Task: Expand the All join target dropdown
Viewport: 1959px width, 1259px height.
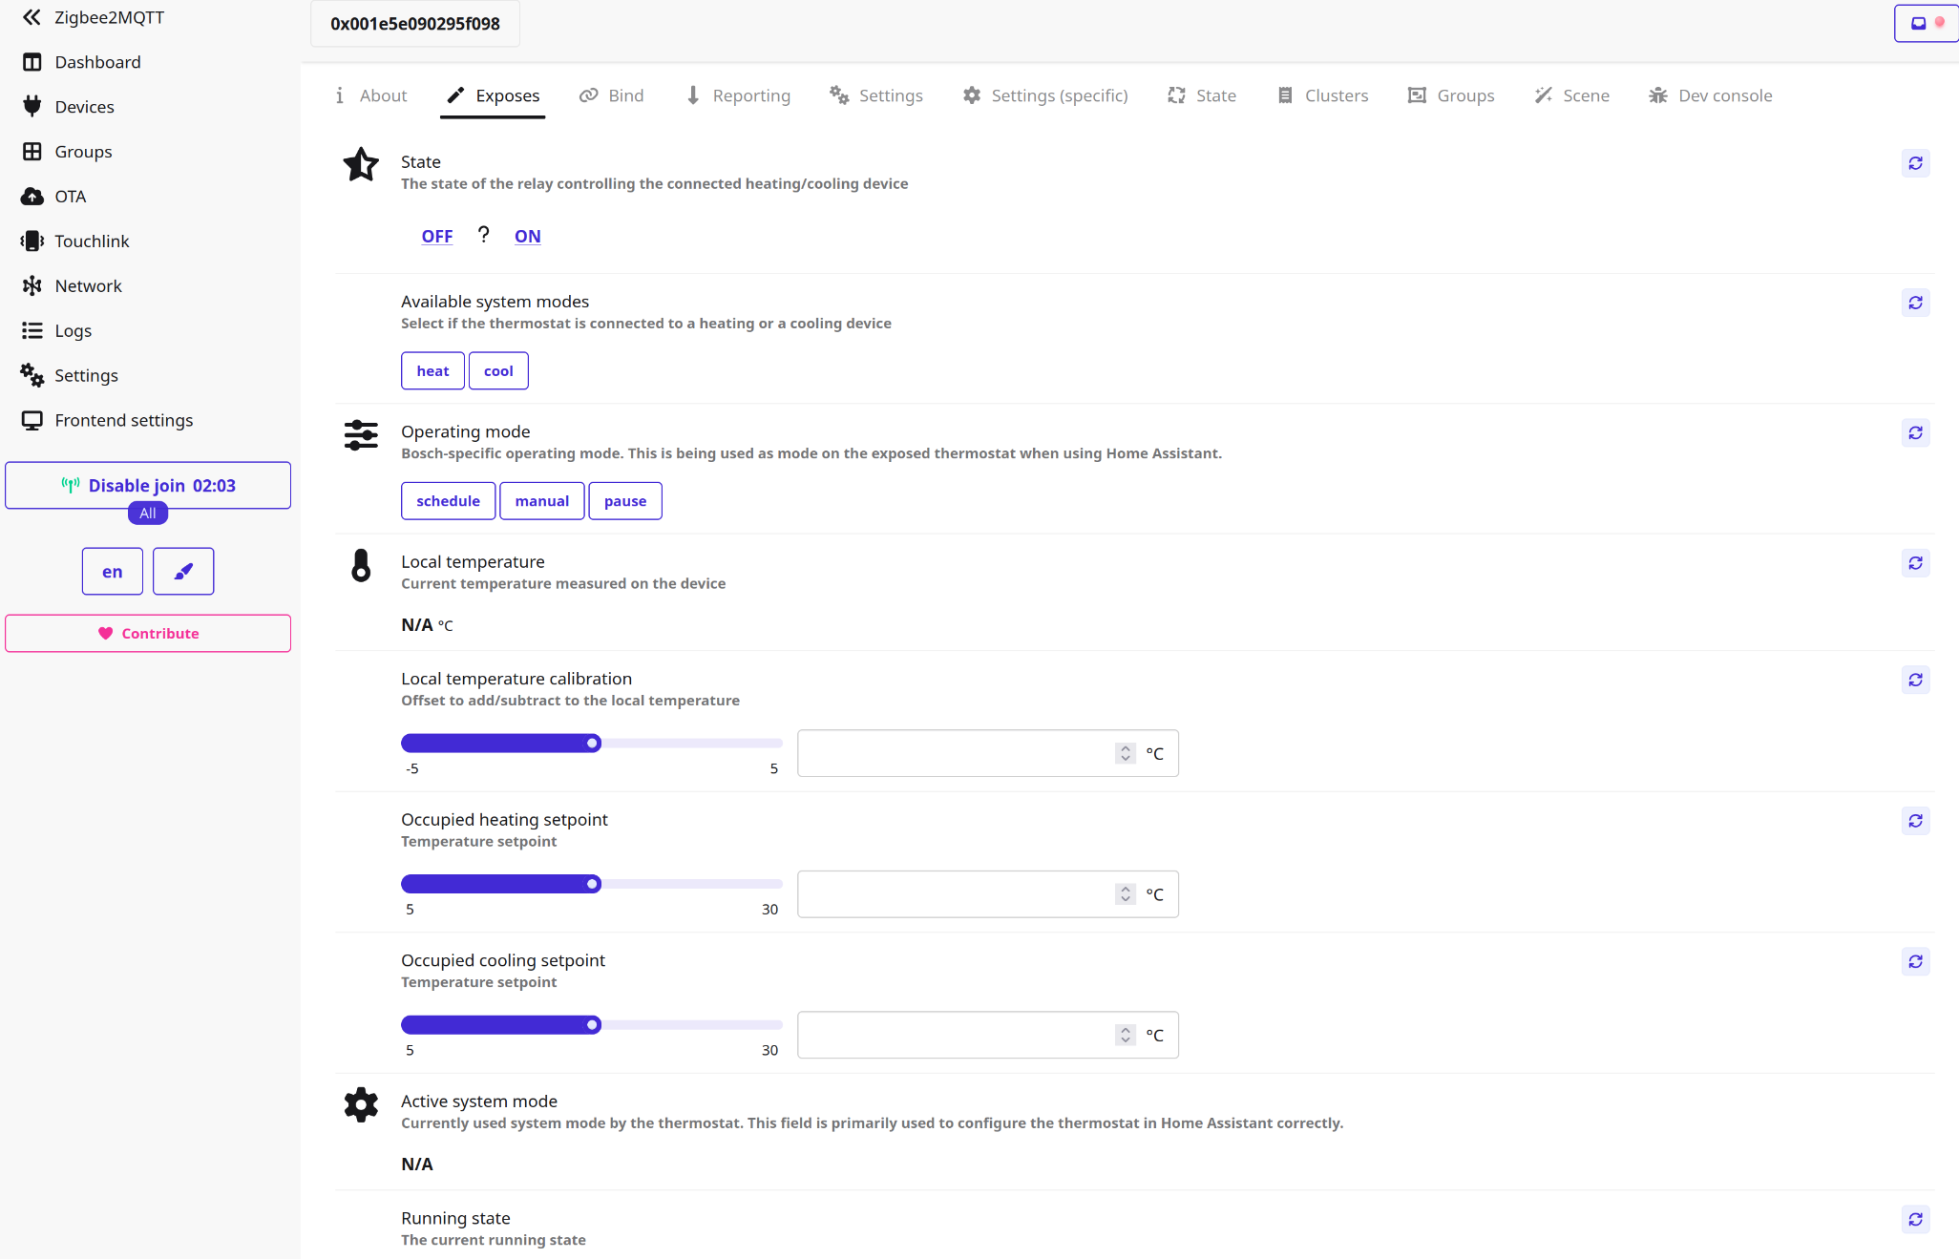Action: click(148, 514)
